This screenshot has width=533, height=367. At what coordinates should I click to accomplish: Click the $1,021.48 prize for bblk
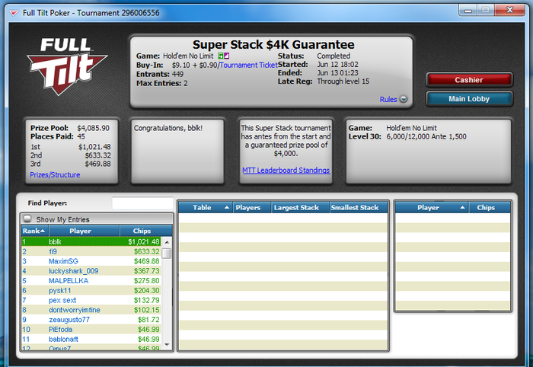pos(143,242)
